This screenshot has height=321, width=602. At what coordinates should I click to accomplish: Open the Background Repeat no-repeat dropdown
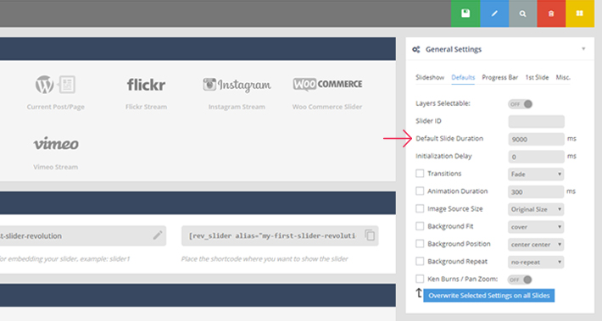[536, 262]
